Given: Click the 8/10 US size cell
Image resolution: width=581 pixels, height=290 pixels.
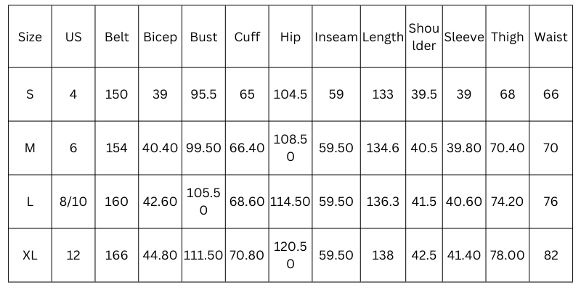Looking at the screenshot, I should 73,202.
